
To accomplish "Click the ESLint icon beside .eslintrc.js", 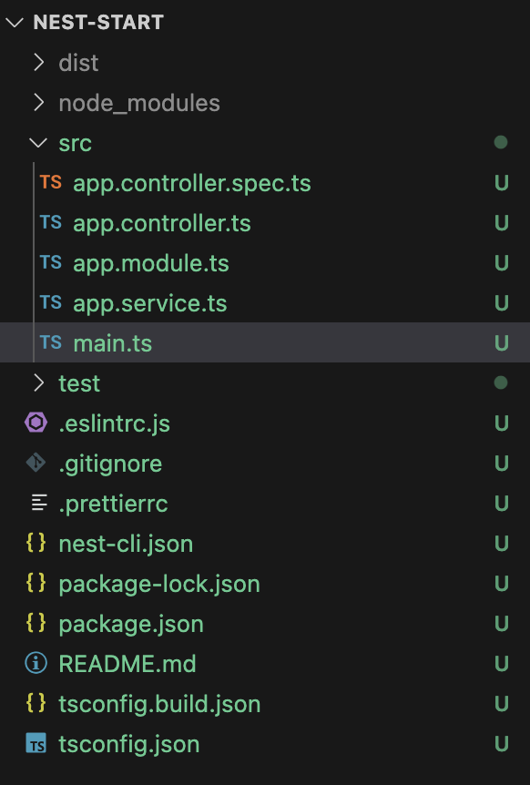I will [36, 423].
